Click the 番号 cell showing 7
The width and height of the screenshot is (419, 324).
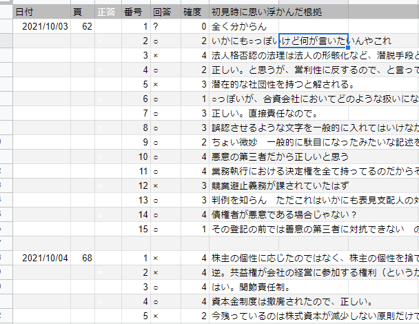136,113
